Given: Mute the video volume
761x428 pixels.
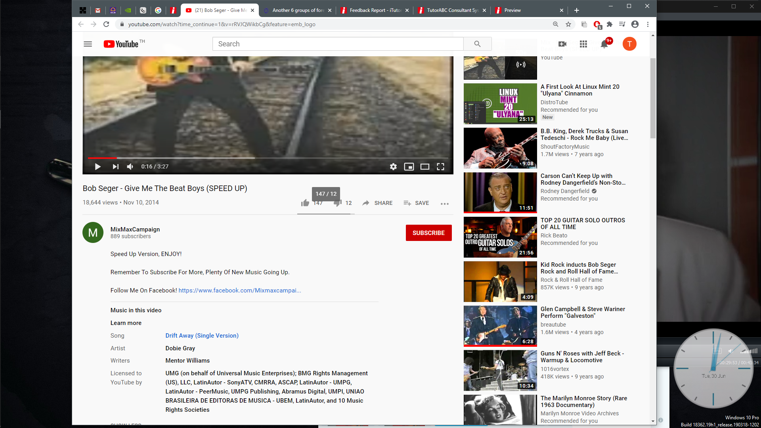Looking at the screenshot, I should pyautogui.click(x=130, y=167).
